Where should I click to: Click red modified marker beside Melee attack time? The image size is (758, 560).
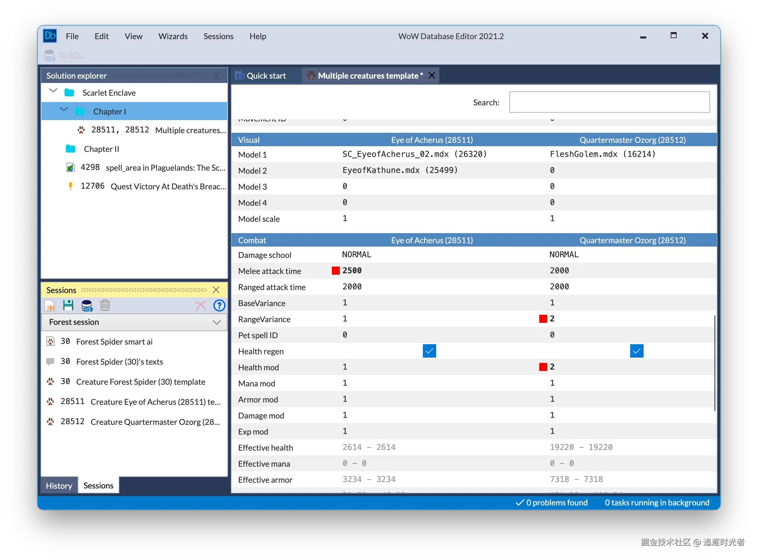[336, 271]
